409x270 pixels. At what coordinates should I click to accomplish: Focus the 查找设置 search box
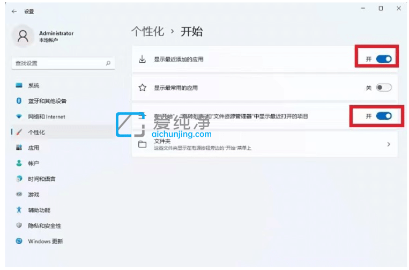tap(63, 63)
